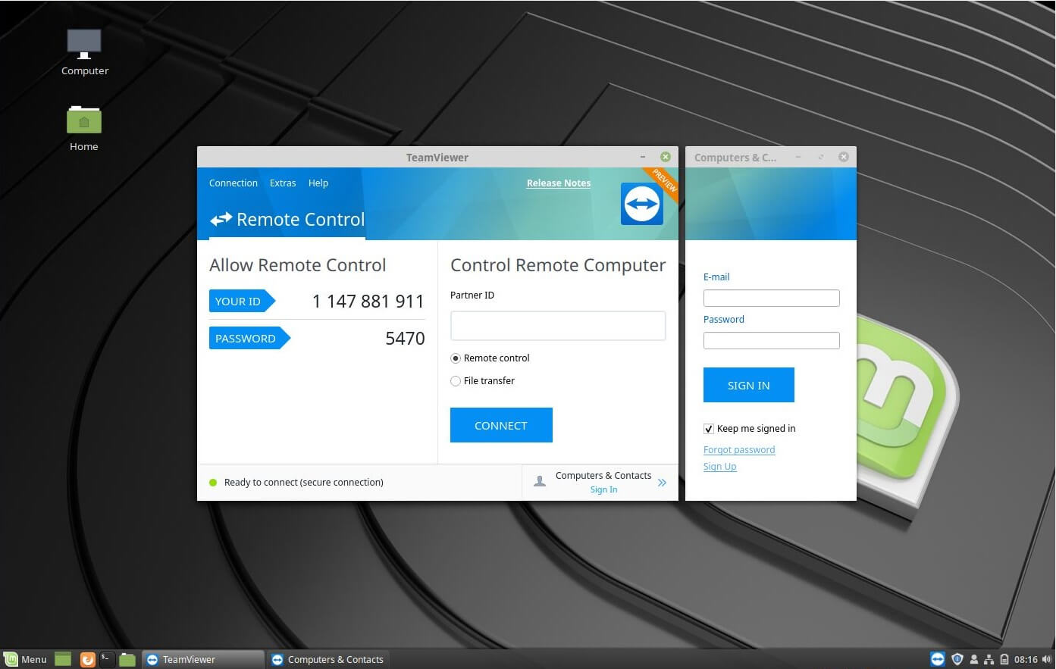Launch Firefox from the taskbar
The width and height of the screenshot is (1056, 669).
coord(87,659)
